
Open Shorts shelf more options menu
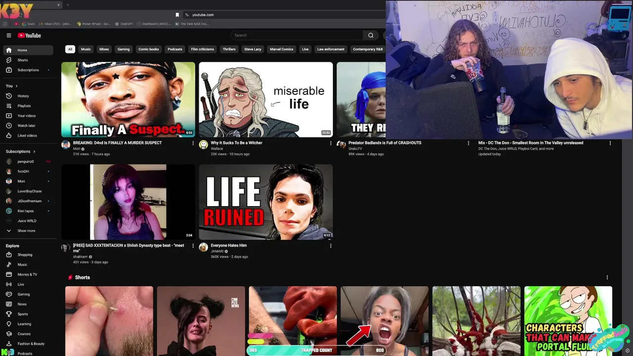click(607, 277)
